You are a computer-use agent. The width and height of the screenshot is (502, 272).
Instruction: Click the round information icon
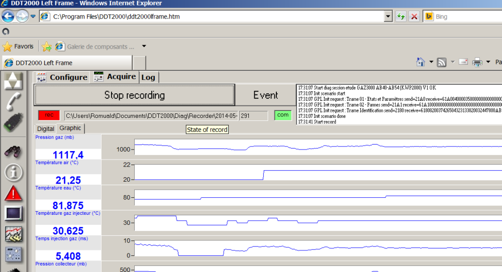[14, 172]
